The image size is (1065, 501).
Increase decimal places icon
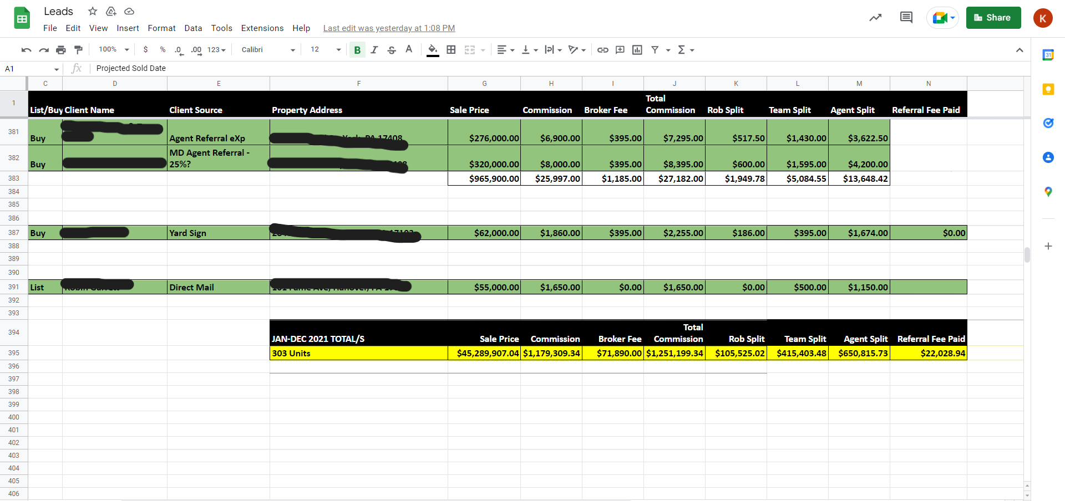[x=196, y=50]
